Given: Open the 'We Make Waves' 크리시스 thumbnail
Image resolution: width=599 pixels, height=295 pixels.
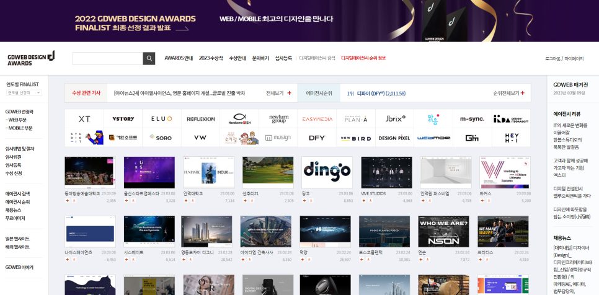Looking at the screenshot, I should pyautogui.click(x=503, y=232).
